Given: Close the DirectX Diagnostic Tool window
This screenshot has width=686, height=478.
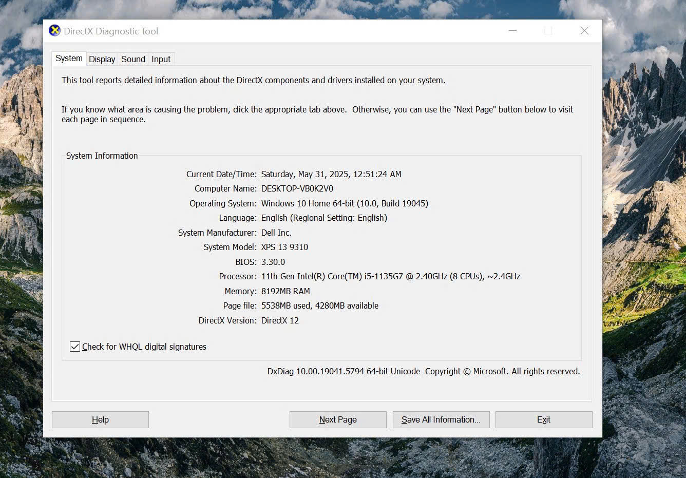Looking at the screenshot, I should click(584, 31).
